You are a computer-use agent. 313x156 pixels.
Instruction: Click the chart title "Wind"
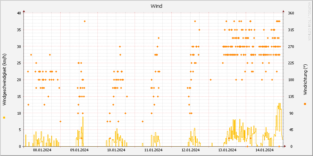[x=156, y=6]
